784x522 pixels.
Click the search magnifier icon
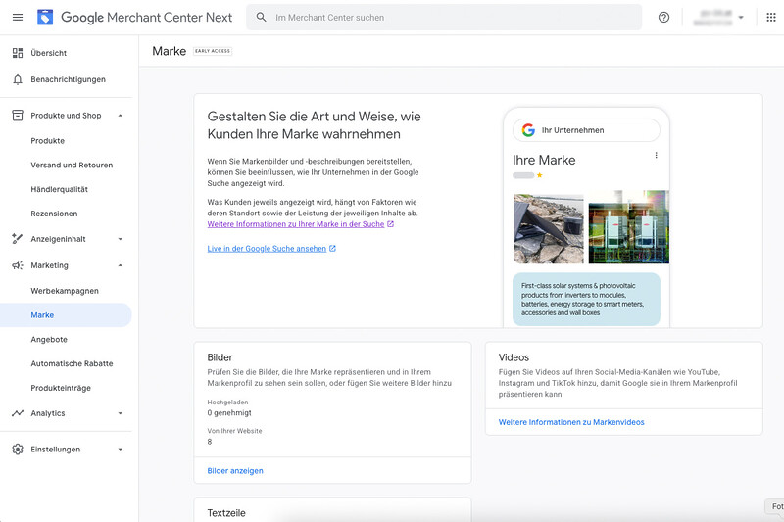[261, 18]
